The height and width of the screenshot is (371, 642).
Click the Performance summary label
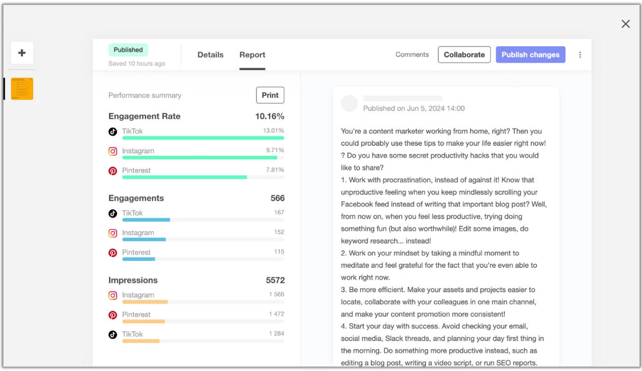point(145,95)
